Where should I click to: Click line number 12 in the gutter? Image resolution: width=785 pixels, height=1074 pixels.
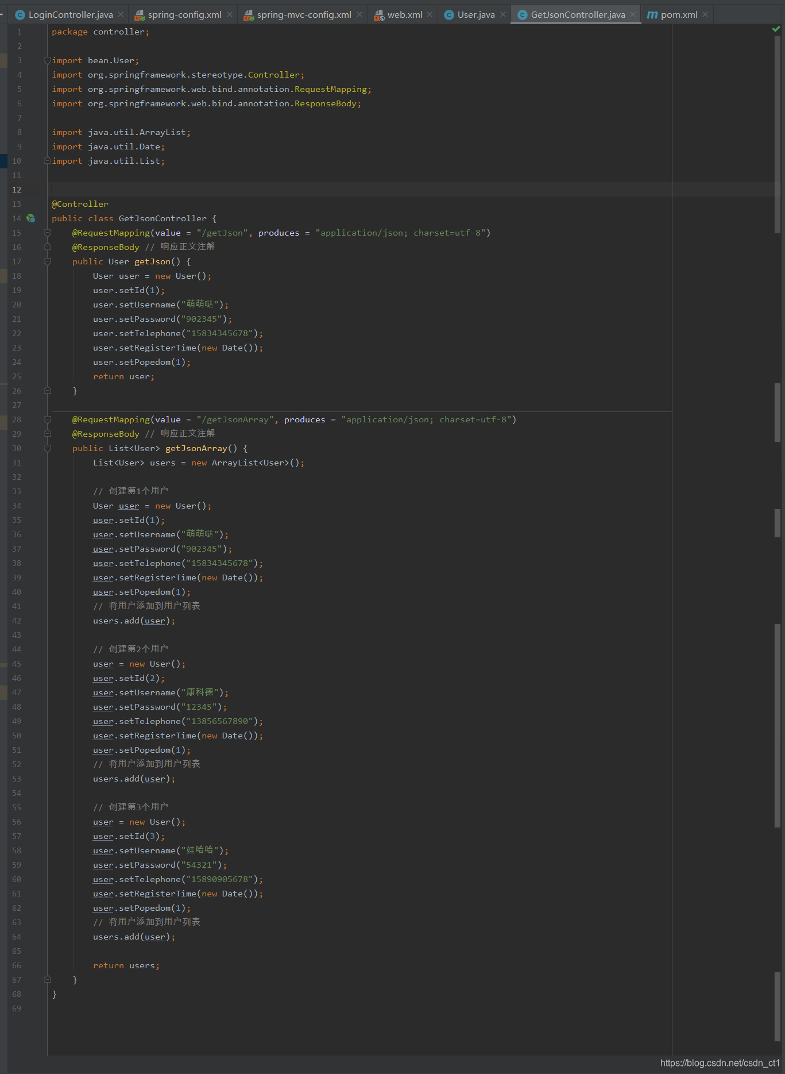tap(17, 190)
